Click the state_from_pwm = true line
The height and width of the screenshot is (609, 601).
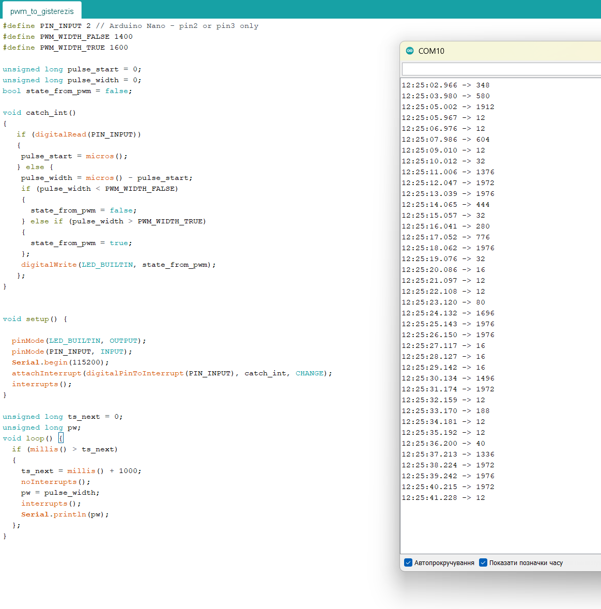pos(82,243)
